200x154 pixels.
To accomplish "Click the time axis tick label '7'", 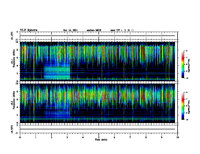I will point(130,137).
